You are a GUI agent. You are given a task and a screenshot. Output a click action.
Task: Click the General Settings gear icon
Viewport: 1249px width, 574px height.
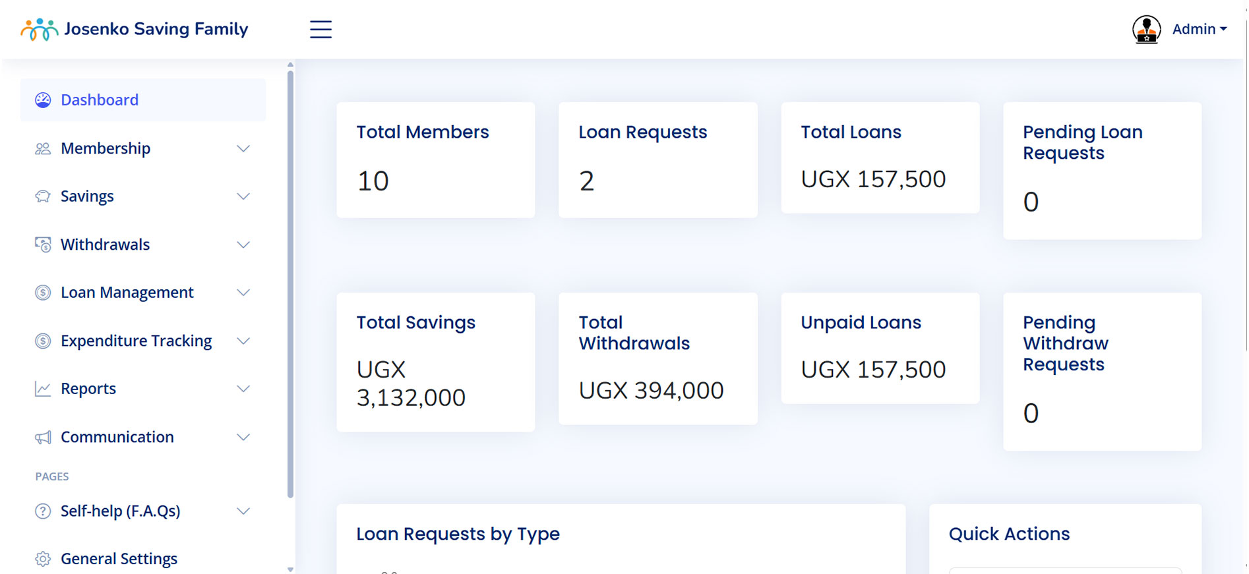click(43, 559)
